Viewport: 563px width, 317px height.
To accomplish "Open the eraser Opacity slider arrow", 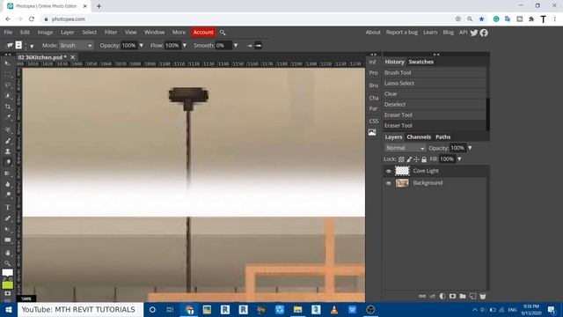I will click(x=141, y=46).
